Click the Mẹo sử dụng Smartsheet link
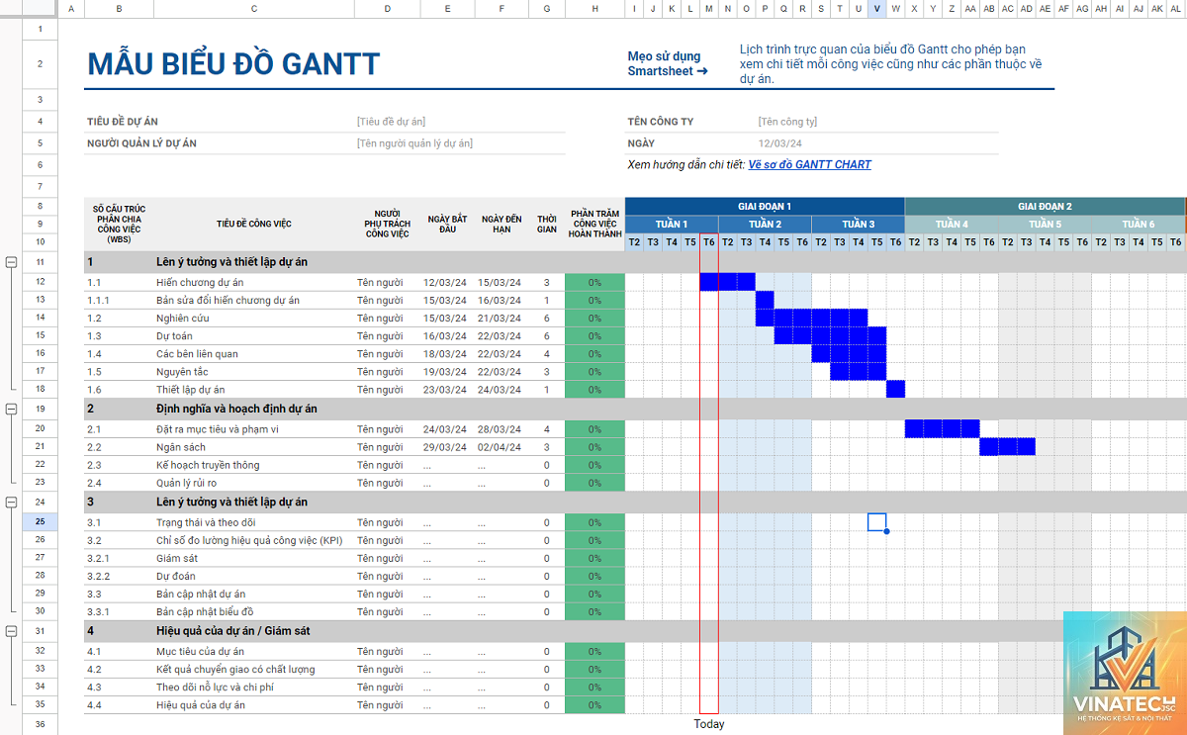The height and width of the screenshot is (735, 1187). click(x=668, y=64)
